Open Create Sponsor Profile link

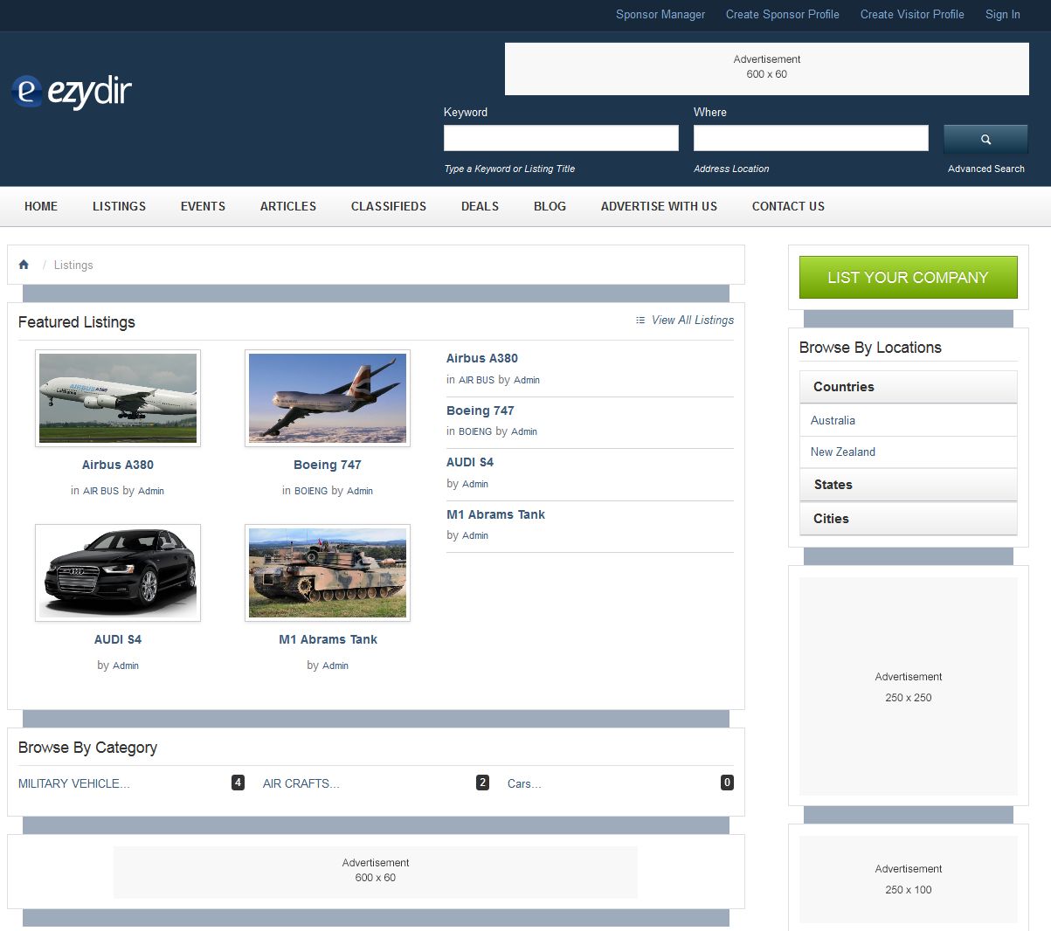coord(783,14)
